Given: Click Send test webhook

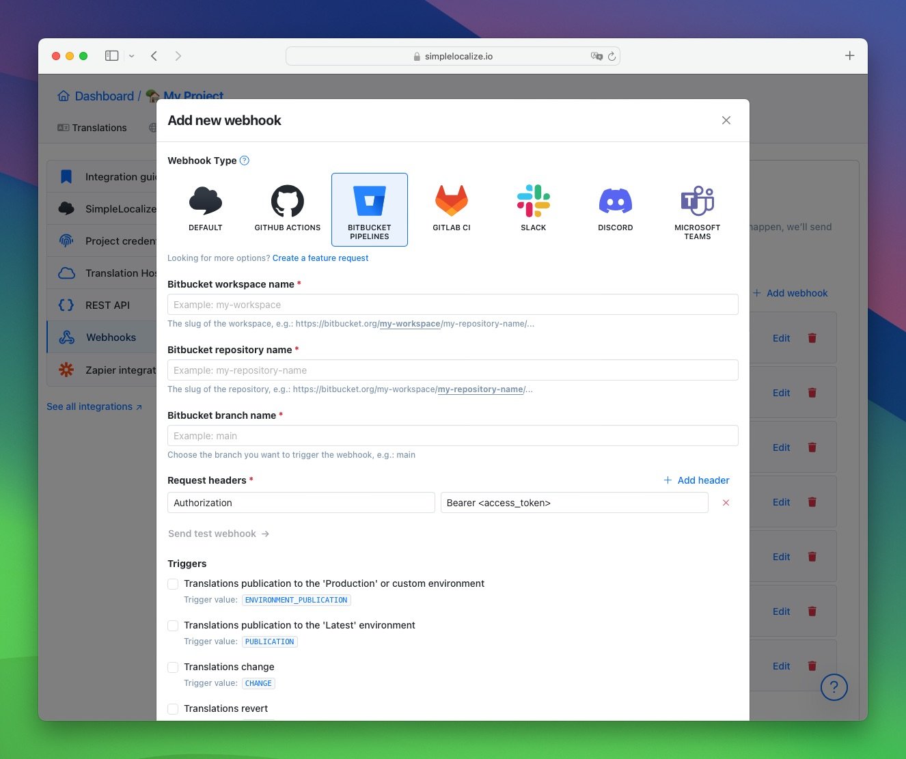Looking at the screenshot, I should [x=219, y=534].
